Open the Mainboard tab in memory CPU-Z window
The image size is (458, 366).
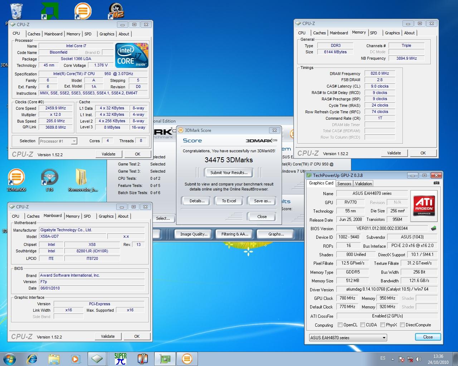[339, 33]
